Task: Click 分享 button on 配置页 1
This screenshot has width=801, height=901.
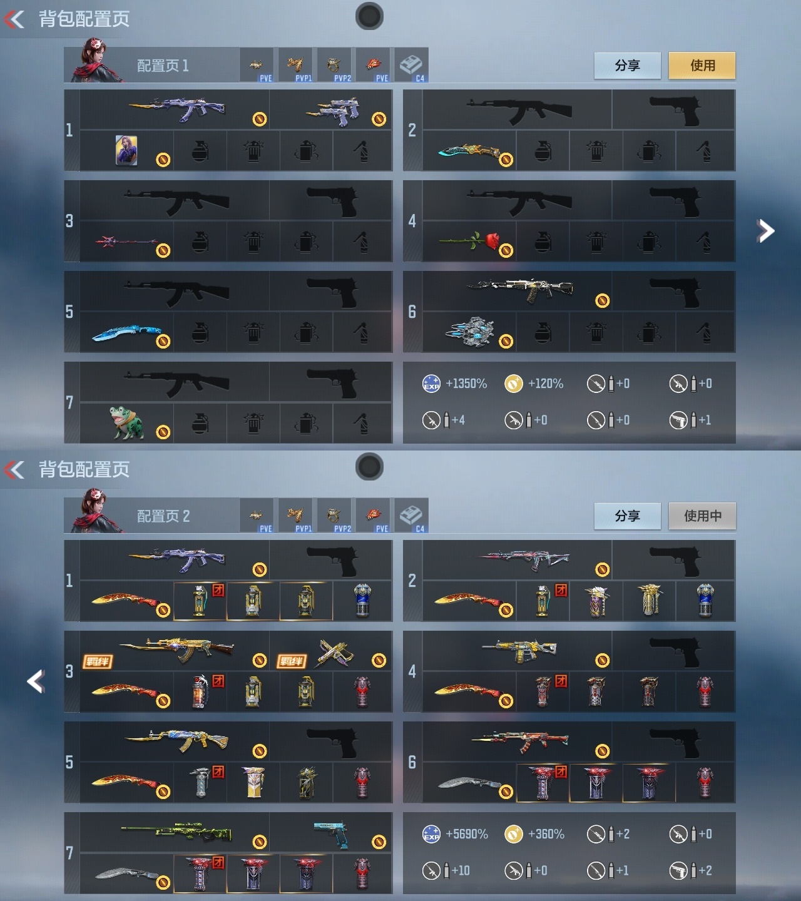Action: (x=627, y=66)
